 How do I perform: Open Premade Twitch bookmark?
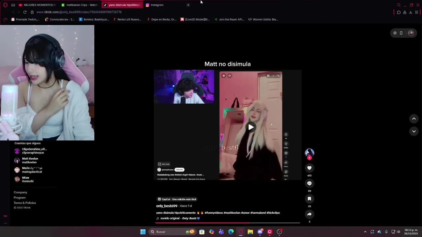25,19
